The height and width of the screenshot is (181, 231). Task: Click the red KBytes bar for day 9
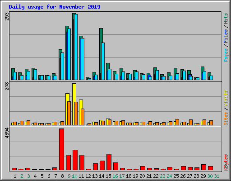pyautogui.click(x=68, y=162)
